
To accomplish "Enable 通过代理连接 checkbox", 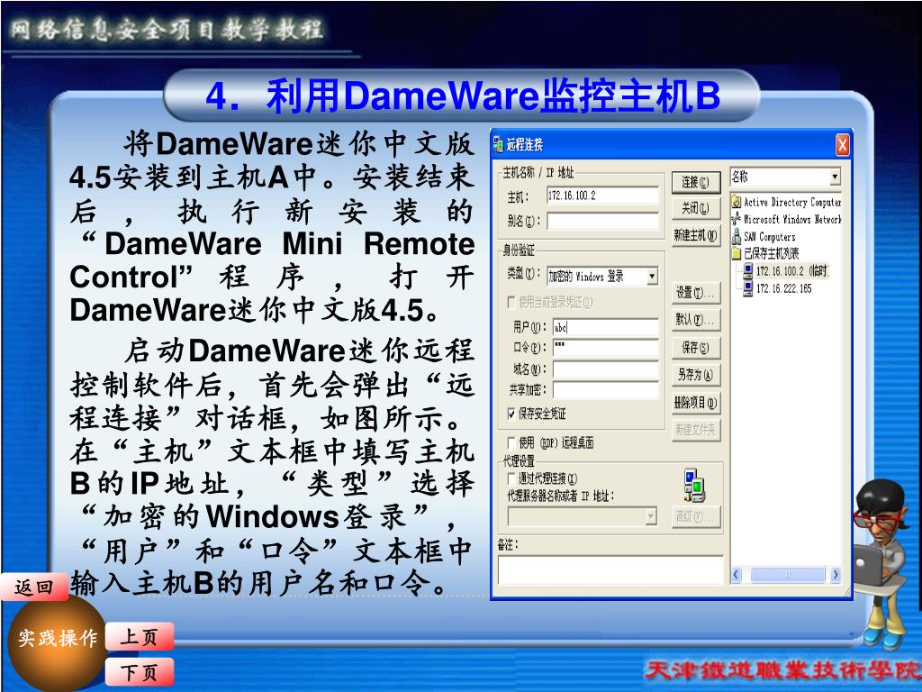I will tap(511, 478).
